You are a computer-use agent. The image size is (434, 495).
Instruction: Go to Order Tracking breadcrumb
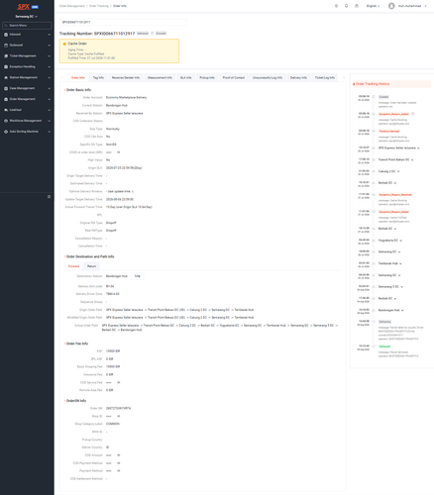pos(99,6)
